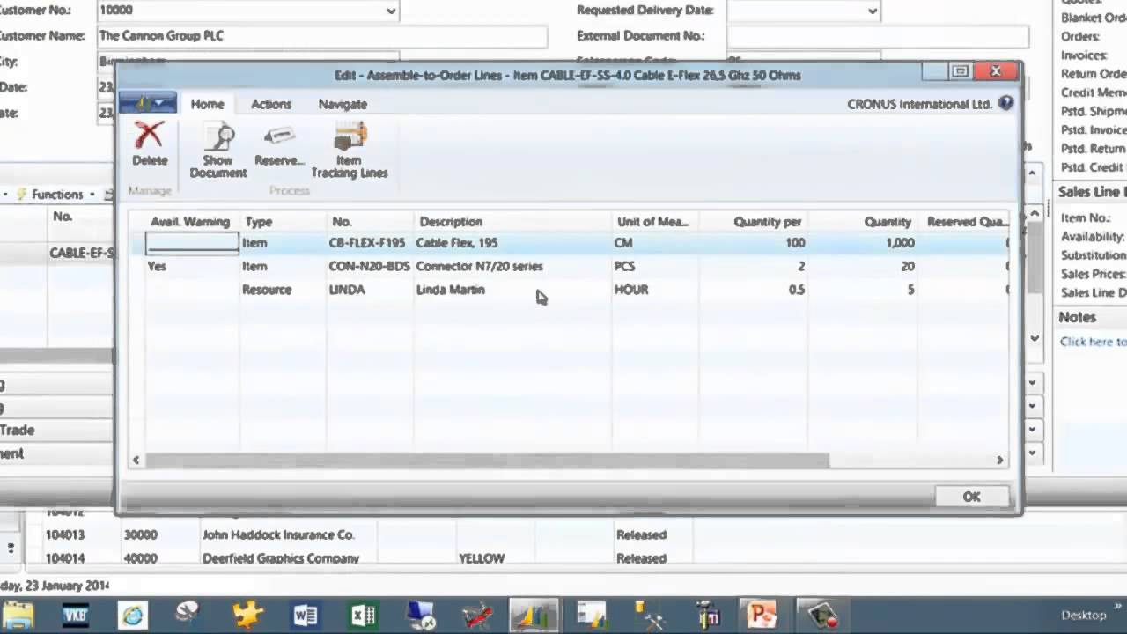
Task: Open the application menu dropdown button
Action: pyautogui.click(x=148, y=103)
